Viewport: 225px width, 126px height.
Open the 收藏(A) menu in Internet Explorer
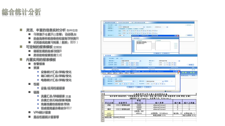(121, 73)
